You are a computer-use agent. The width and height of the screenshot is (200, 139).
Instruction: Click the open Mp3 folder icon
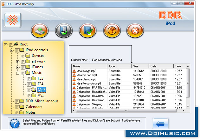point(34,90)
